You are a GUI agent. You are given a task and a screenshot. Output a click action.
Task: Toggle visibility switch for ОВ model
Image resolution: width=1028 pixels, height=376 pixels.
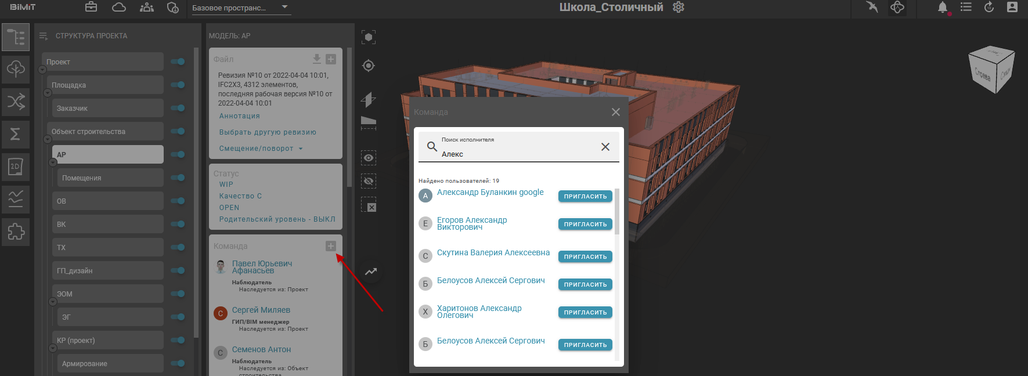pyautogui.click(x=178, y=201)
